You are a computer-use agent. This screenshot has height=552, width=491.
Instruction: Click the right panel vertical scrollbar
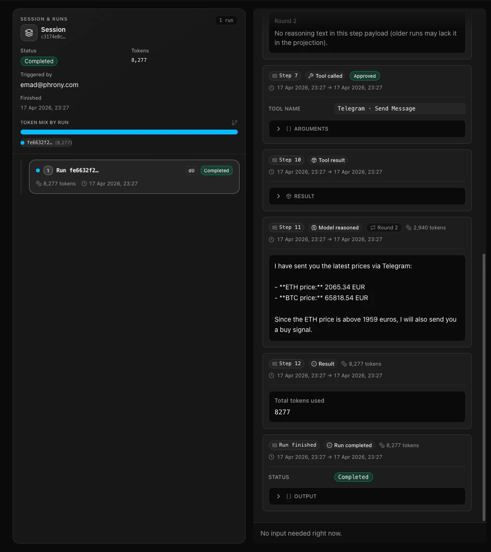pyautogui.click(x=484, y=387)
